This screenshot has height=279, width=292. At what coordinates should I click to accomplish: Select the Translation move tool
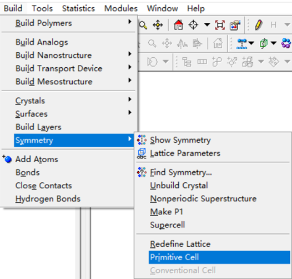(x=158, y=25)
